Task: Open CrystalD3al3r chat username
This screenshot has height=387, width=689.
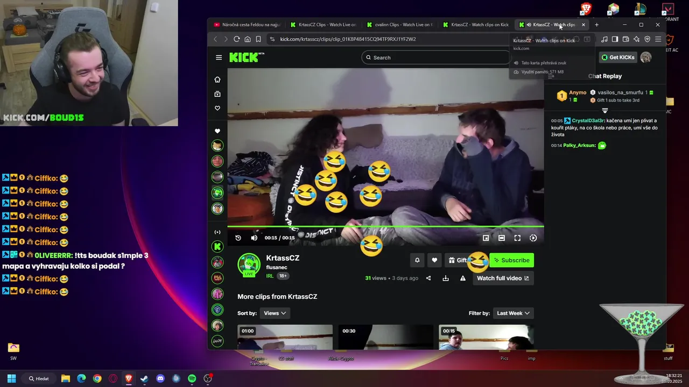Action: pos(588,120)
